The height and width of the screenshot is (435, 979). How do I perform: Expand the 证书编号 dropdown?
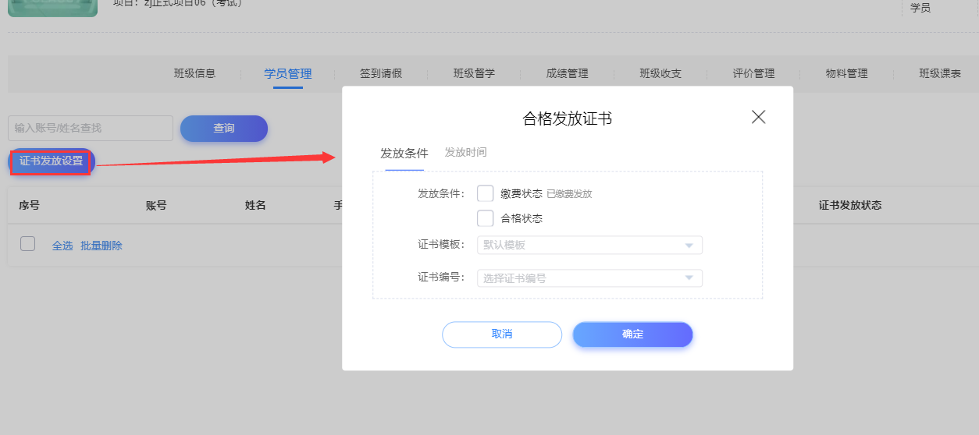pos(589,278)
